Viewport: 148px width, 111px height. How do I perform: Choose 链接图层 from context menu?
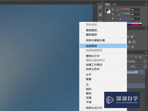(103, 46)
